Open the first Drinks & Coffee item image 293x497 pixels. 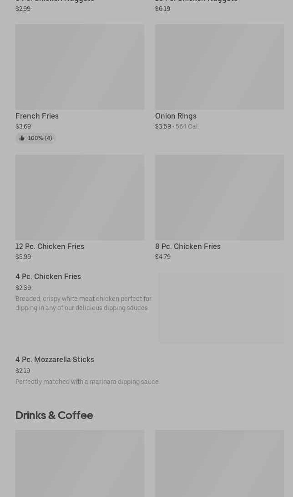point(80,463)
